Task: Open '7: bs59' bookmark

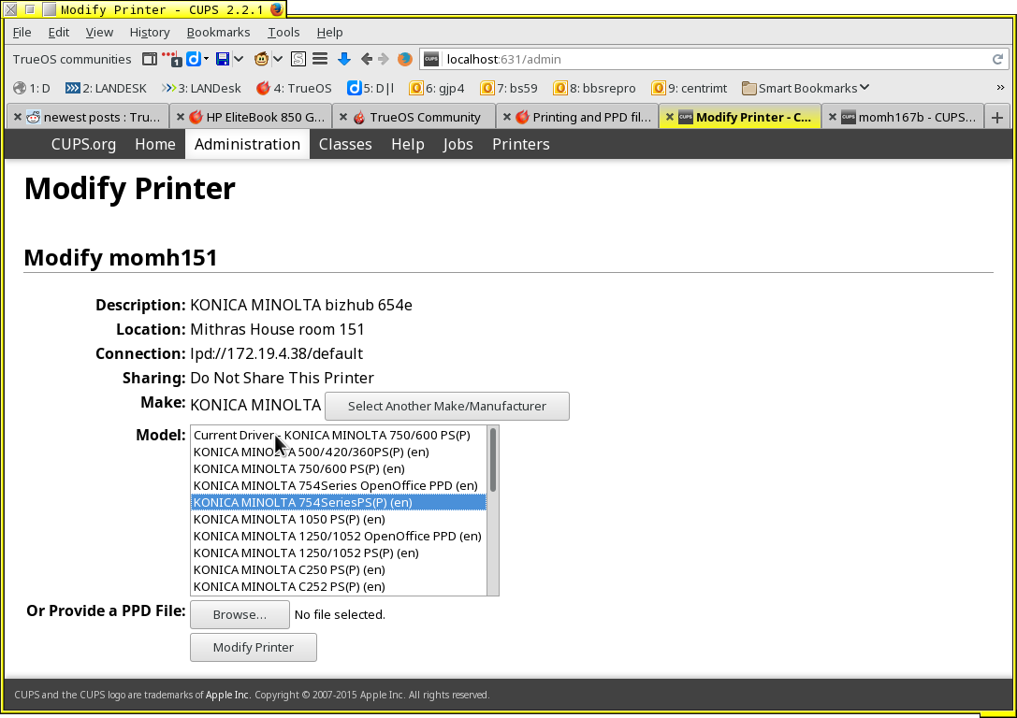Action: [509, 88]
